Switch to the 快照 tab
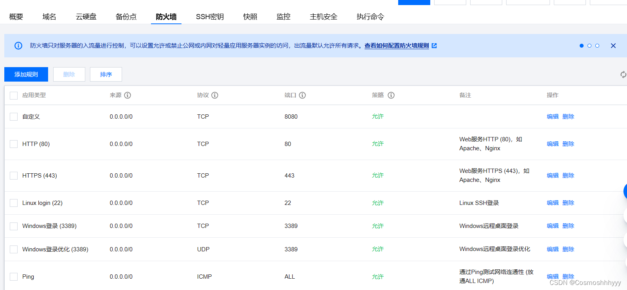 pyautogui.click(x=250, y=17)
